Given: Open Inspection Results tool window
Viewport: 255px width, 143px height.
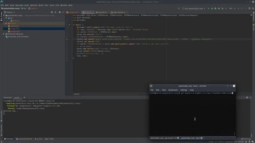Looking at the screenshot, I should coord(24,139).
